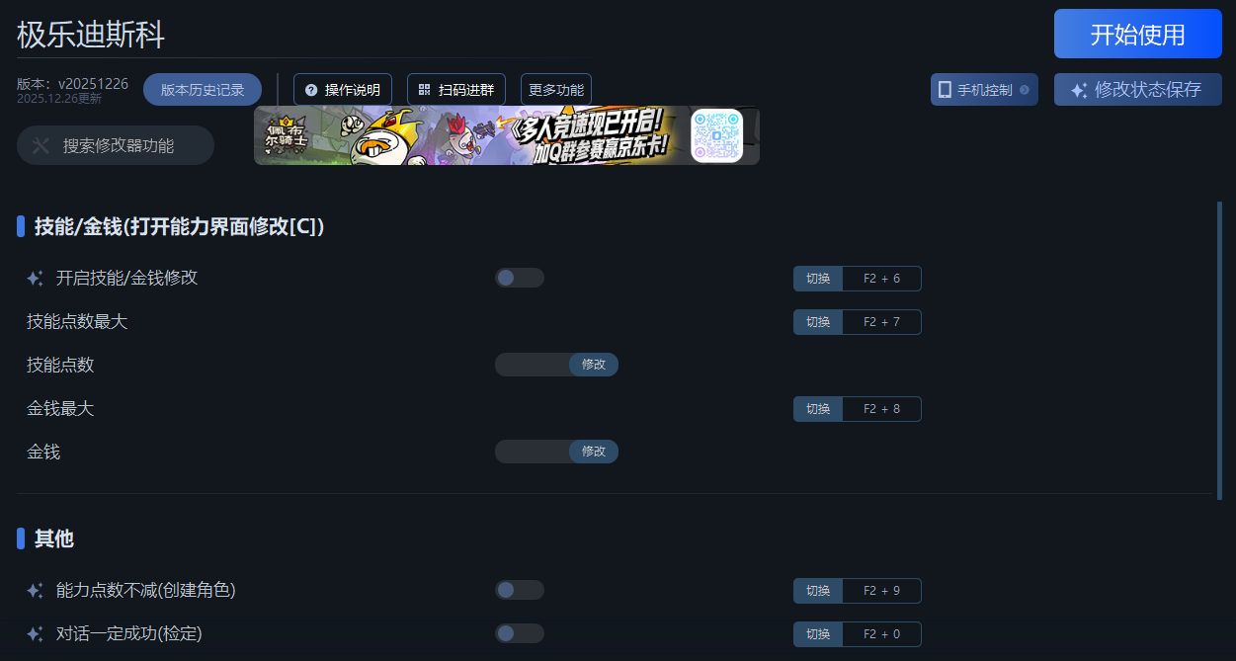Viewport: 1236px width, 661px height.
Task: Open the 版本历史记录 list
Action: pyautogui.click(x=203, y=90)
